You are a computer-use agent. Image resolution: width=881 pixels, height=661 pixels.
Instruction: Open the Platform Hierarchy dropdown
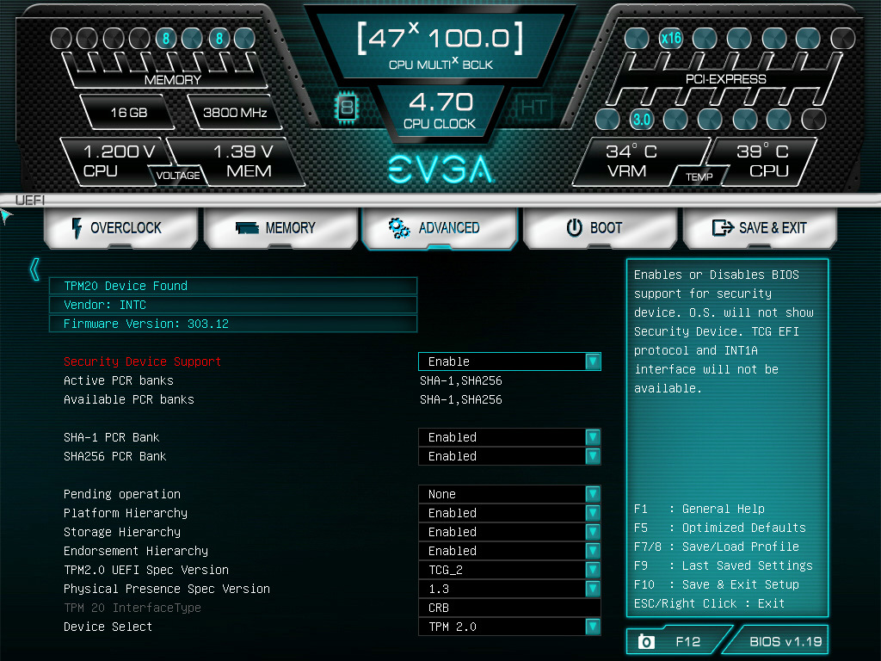509,513
